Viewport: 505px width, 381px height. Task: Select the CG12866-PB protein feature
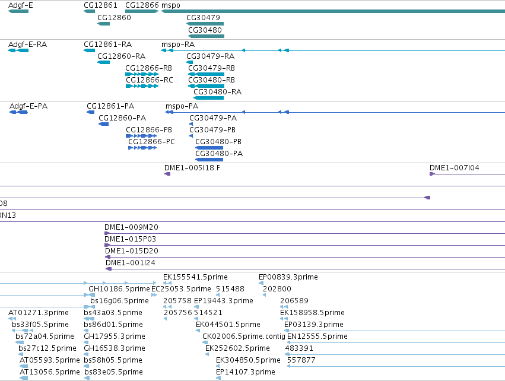[141, 136]
